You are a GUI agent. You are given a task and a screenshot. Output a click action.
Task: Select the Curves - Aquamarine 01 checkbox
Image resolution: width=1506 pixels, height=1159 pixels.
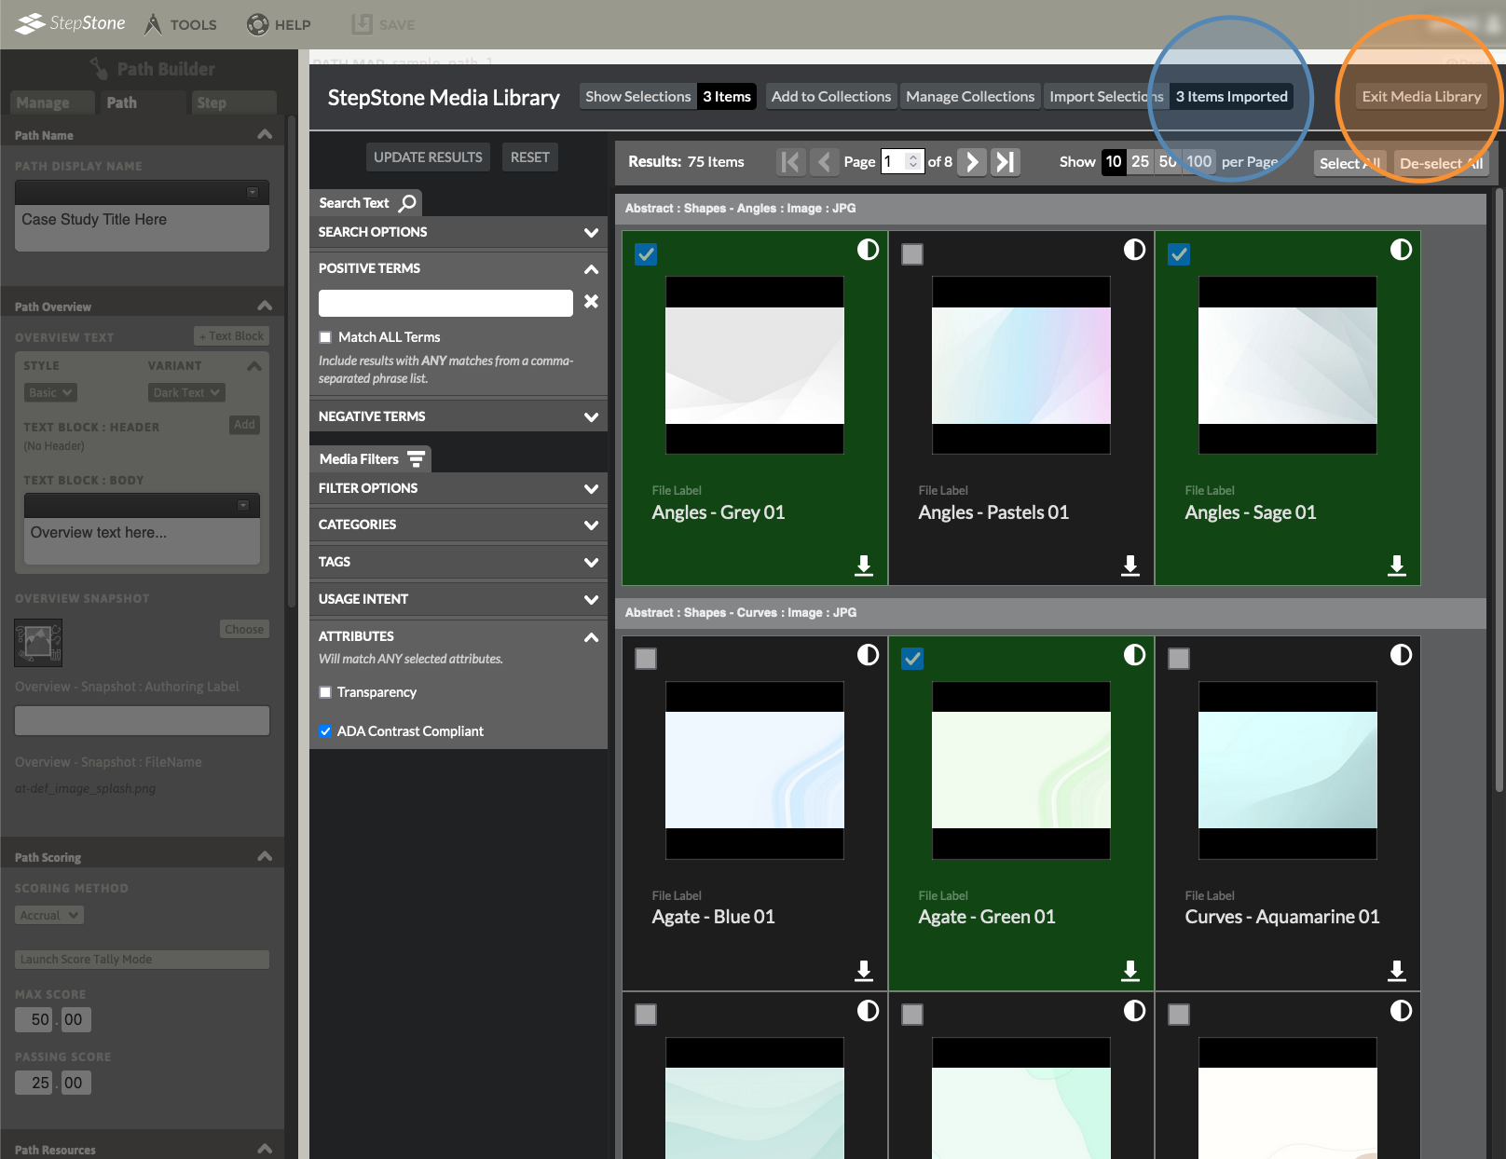[1179, 659]
